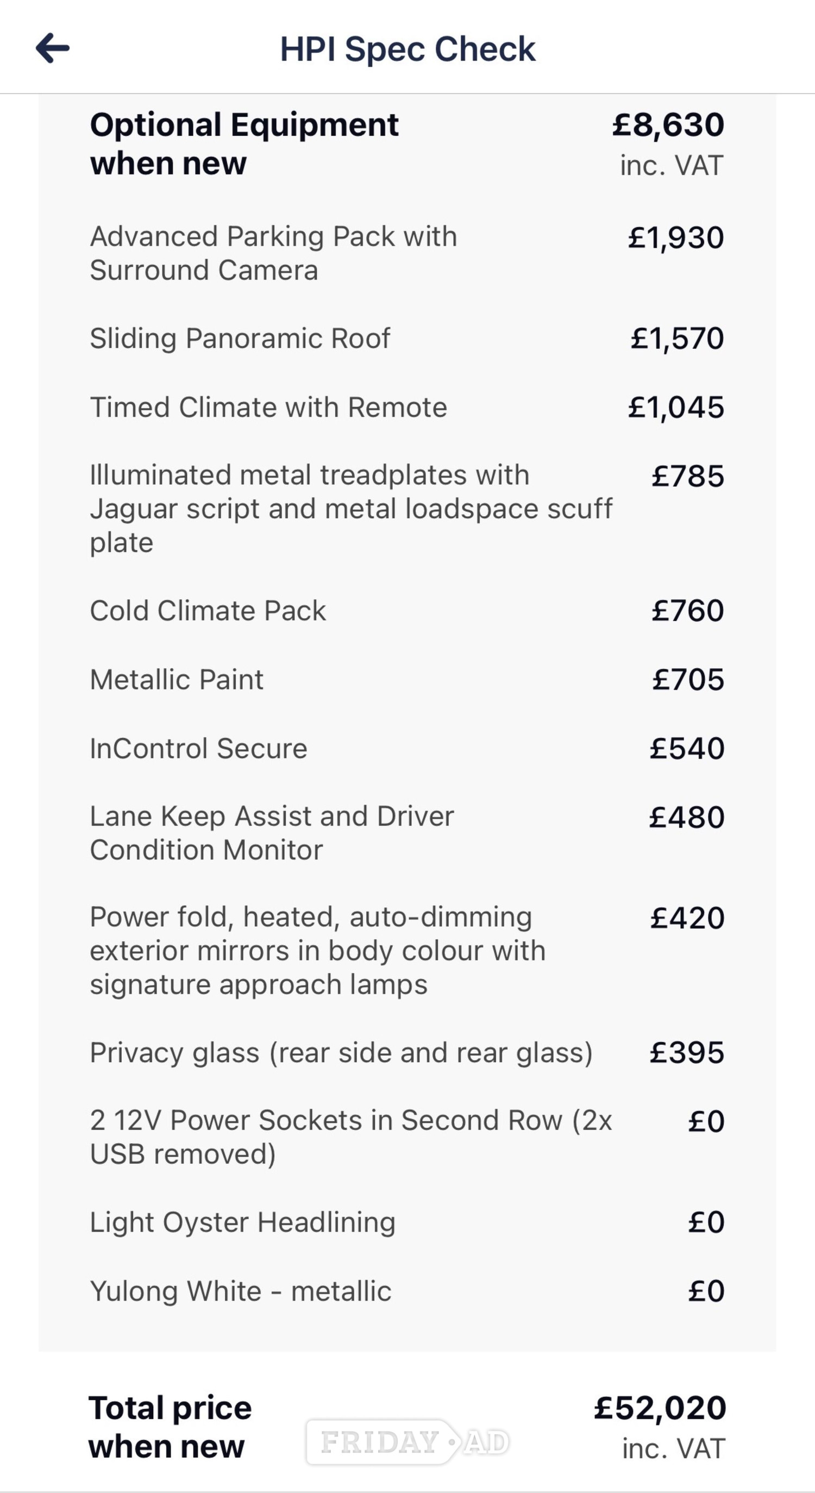Screen dimensions: 815x1493
Task: Tap the back arrow icon
Action: [x=53, y=48]
